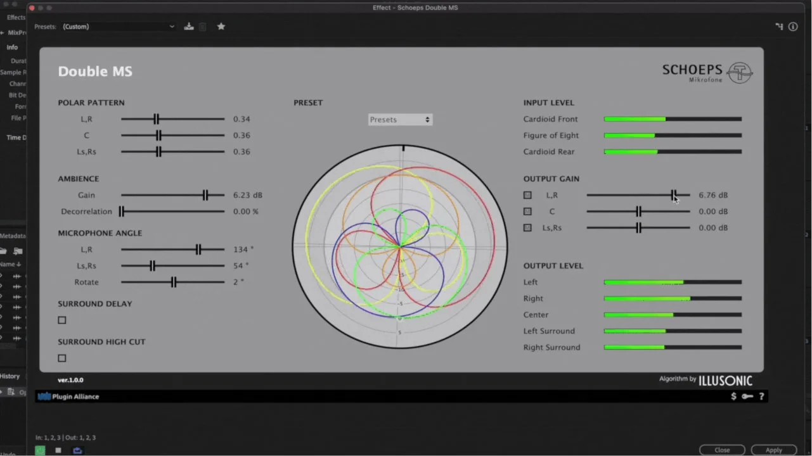
Task: Click the dollar icon in Plugin Alliance bar
Action: [733, 396]
